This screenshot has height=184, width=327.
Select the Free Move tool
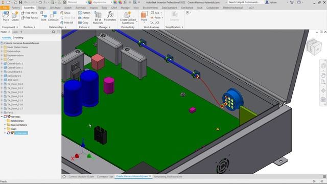tap(29, 13)
